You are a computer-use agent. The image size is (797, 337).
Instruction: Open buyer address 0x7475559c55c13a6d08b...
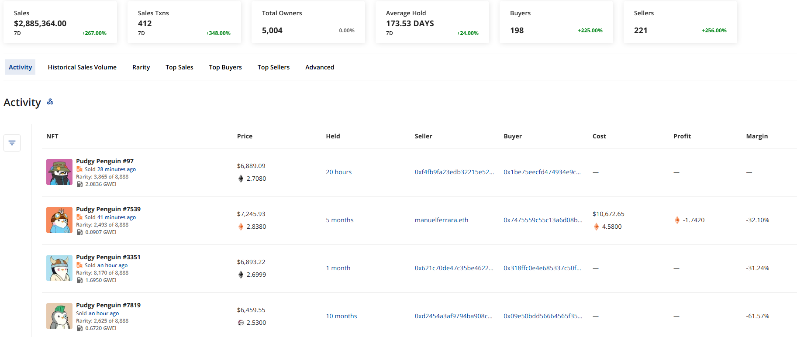pos(543,220)
